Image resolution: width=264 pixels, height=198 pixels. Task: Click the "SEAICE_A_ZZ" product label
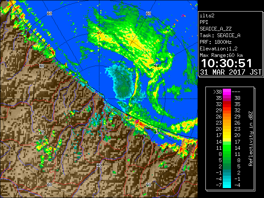216,29
